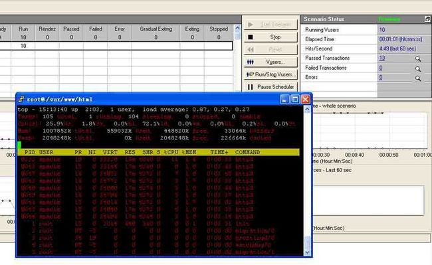Click the Run/Stop Vusers button
This screenshot has height=265, width=432.
pos(270,74)
